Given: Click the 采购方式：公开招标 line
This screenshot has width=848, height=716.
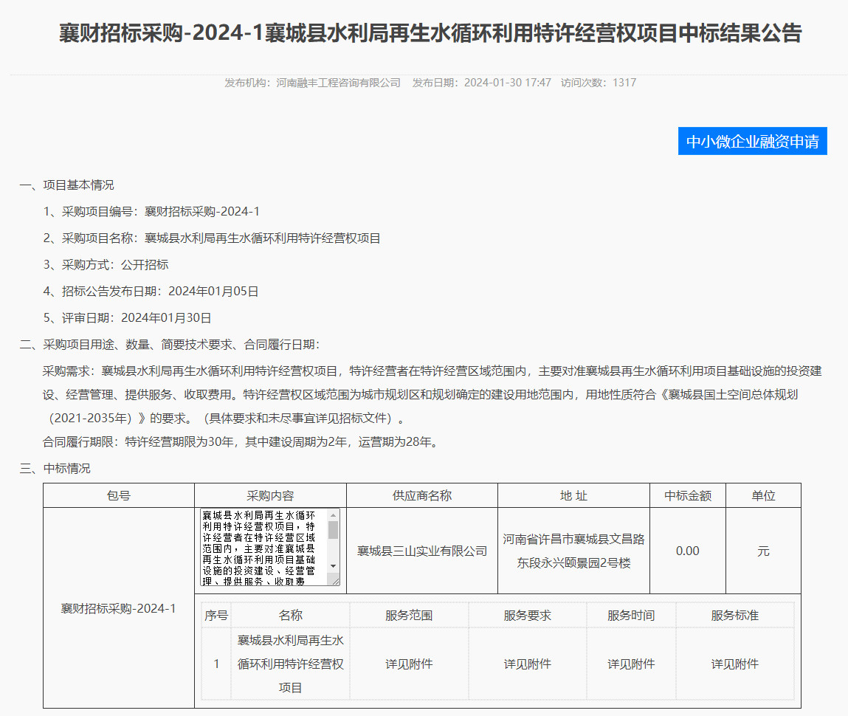Looking at the screenshot, I should 106,264.
